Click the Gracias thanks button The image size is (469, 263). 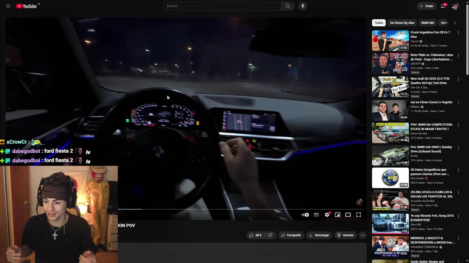[x=345, y=235]
